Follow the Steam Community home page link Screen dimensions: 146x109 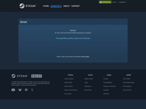coord(85,57)
